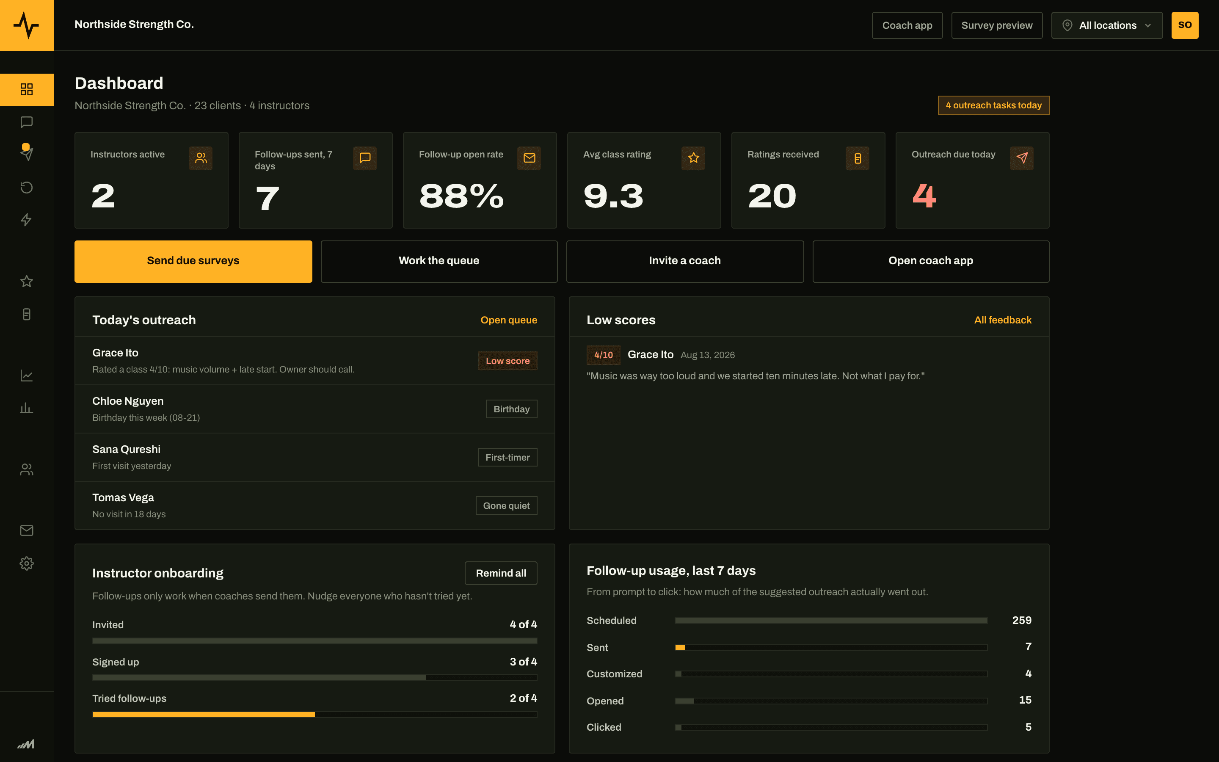1219x762 pixels.
Task: Click the Tried follow-ups progress bar
Action: 315,715
